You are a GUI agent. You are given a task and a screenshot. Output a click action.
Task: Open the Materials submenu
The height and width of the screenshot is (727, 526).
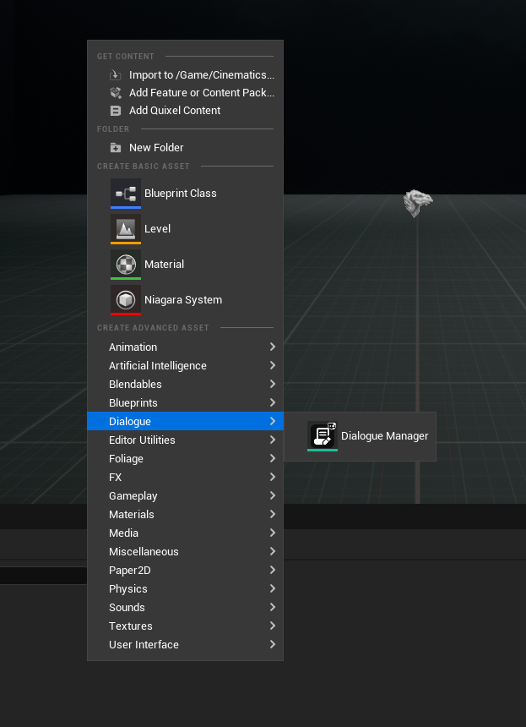coord(132,514)
